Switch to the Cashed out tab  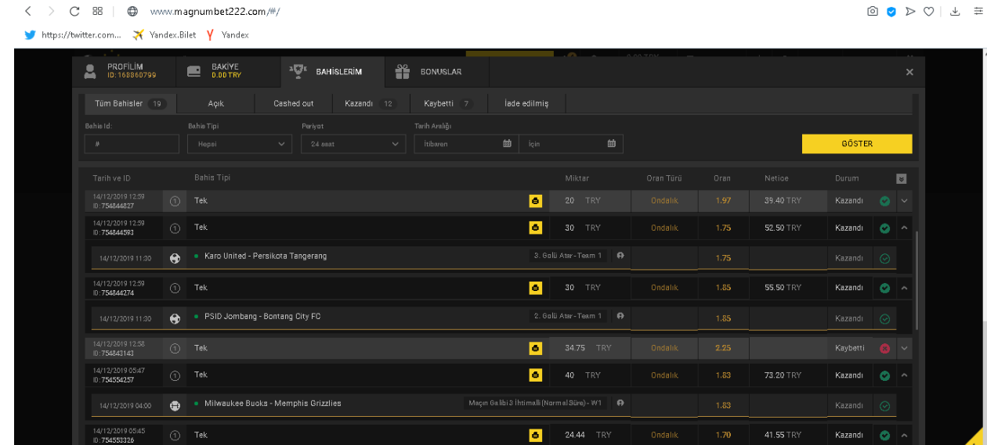[294, 103]
